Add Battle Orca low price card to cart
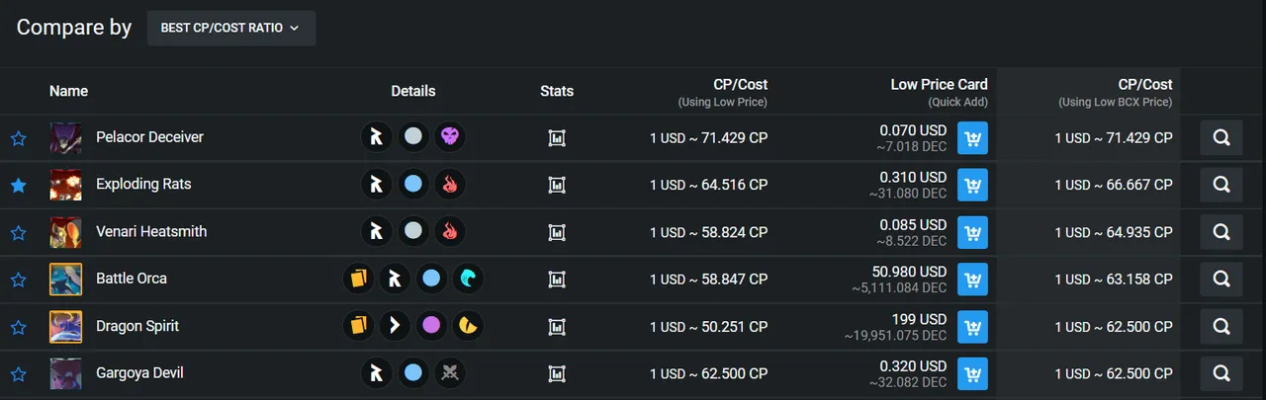 click(x=972, y=280)
